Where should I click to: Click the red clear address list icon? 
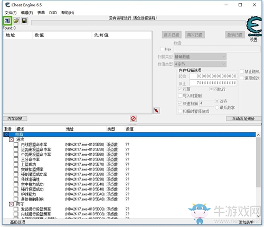(x=133, y=119)
